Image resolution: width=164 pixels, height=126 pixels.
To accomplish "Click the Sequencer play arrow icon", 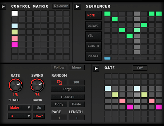I will point(77,7).
